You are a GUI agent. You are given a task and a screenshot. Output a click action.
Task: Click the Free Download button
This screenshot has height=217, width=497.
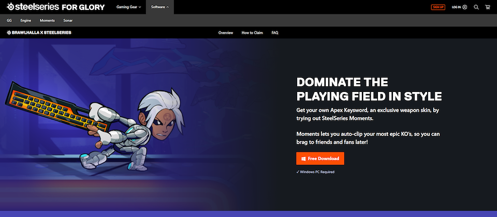(320, 158)
